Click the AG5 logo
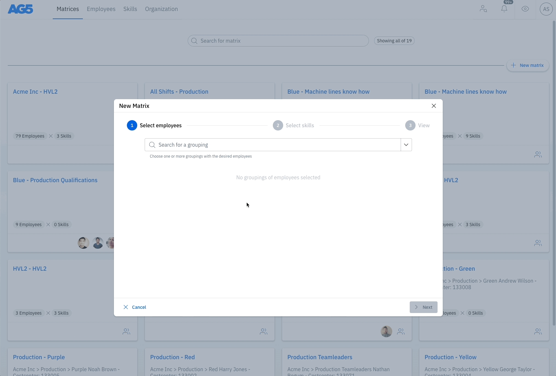Image resolution: width=556 pixels, height=376 pixels. click(20, 9)
